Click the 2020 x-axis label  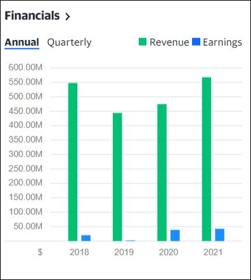coord(169,252)
